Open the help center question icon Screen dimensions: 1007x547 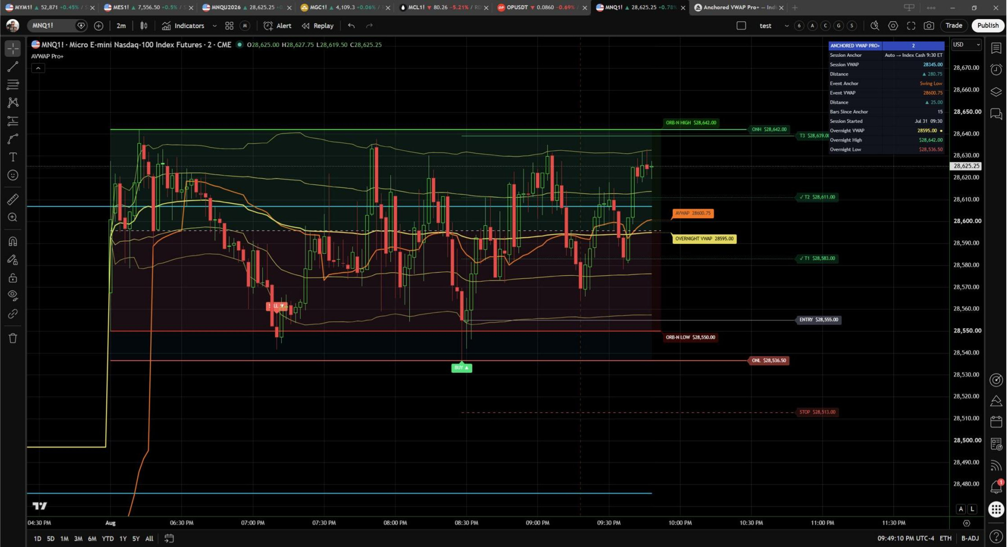click(x=996, y=536)
